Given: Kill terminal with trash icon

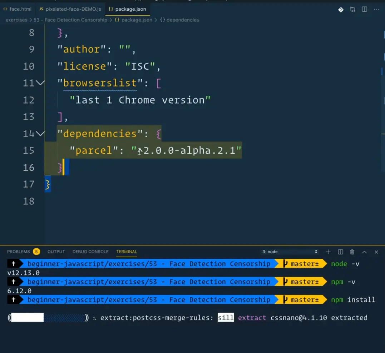Looking at the screenshot, I should (x=352, y=252).
